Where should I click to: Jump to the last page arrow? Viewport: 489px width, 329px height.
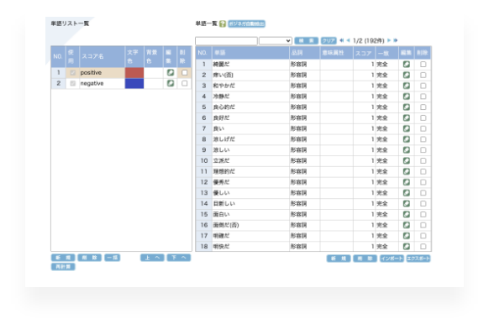396,40
